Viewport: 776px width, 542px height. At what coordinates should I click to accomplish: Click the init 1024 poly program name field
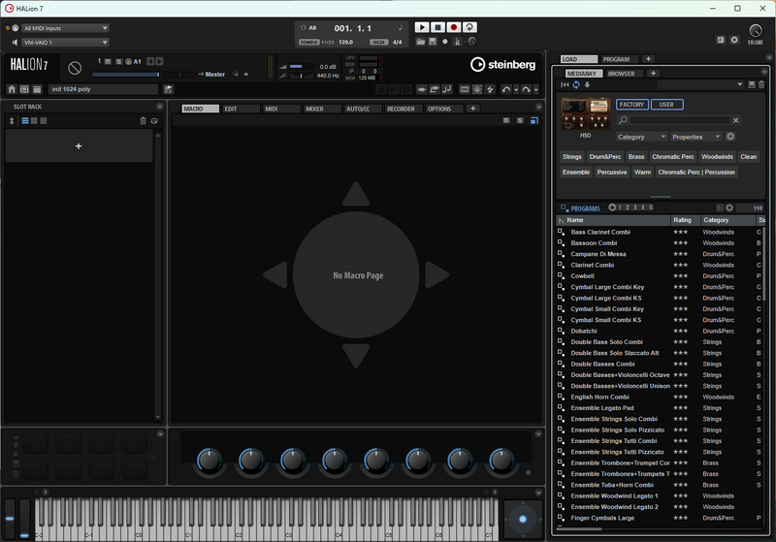coord(104,89)
